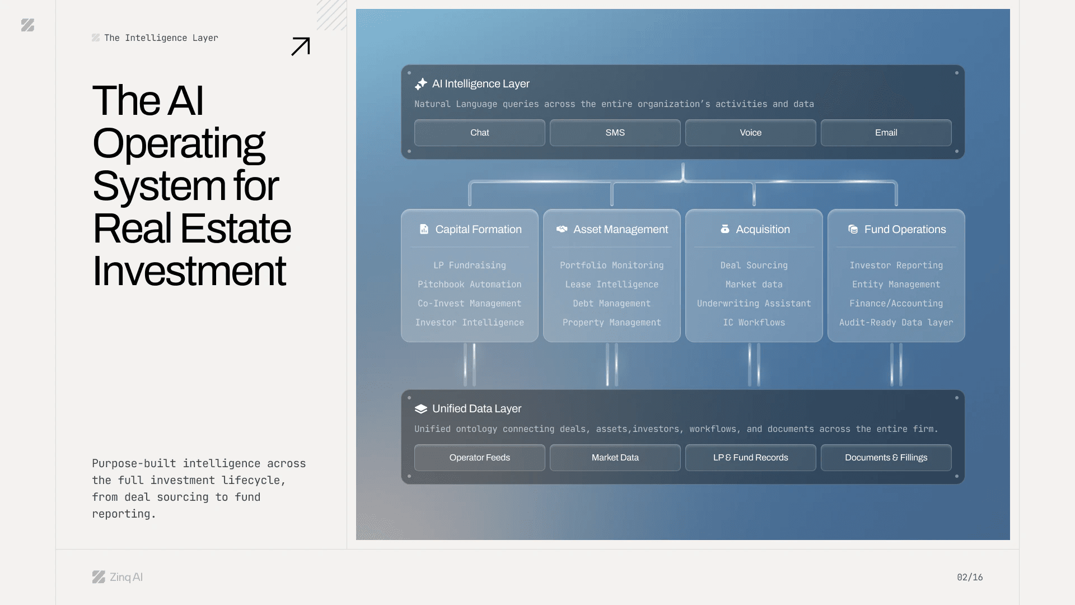Click the sparkle icon beside AI Intelligence Layer

421,84
